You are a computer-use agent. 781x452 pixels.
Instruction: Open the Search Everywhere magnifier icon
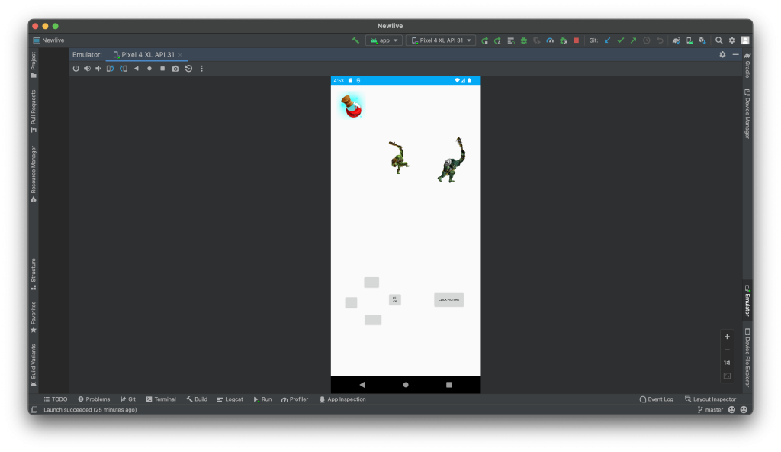point(718,40)
